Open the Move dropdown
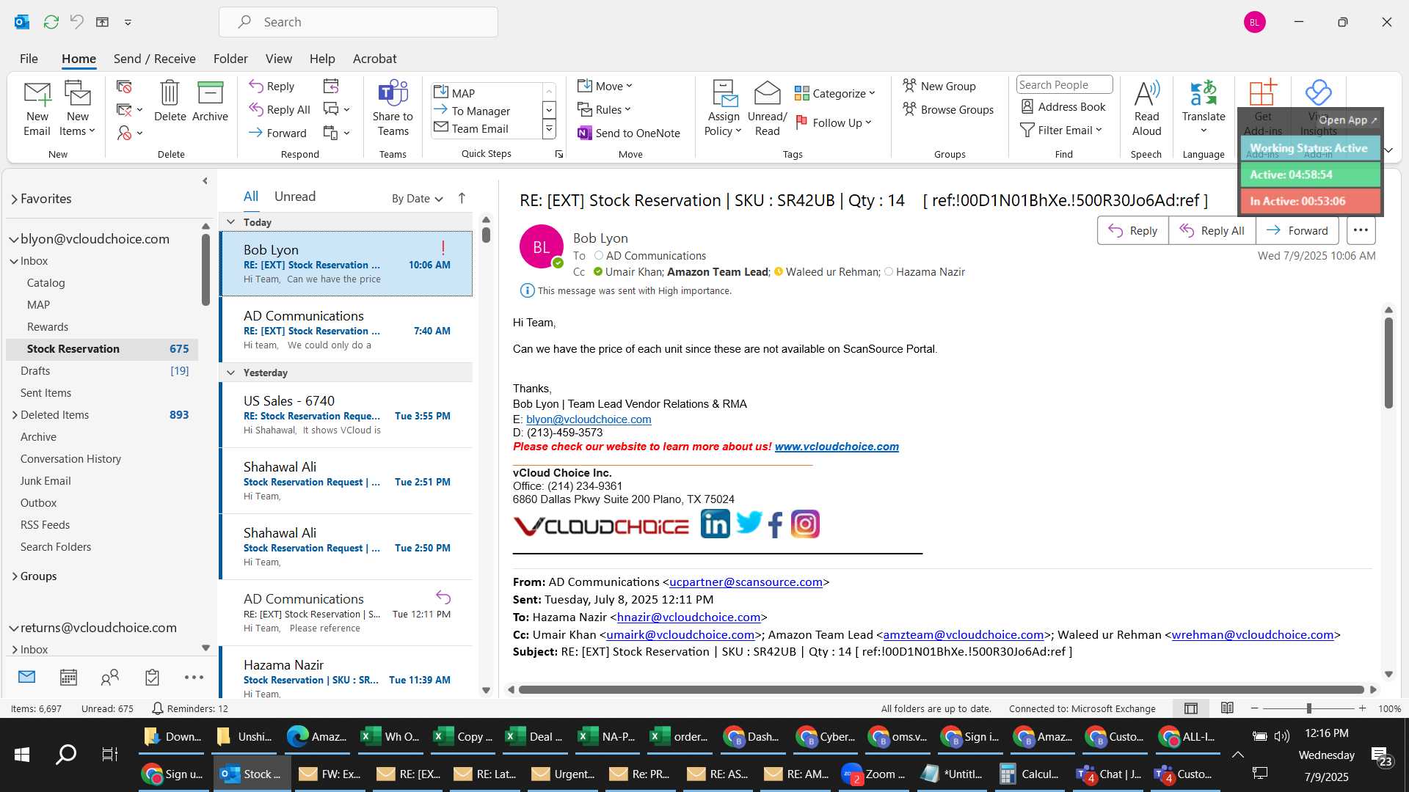 605,86
